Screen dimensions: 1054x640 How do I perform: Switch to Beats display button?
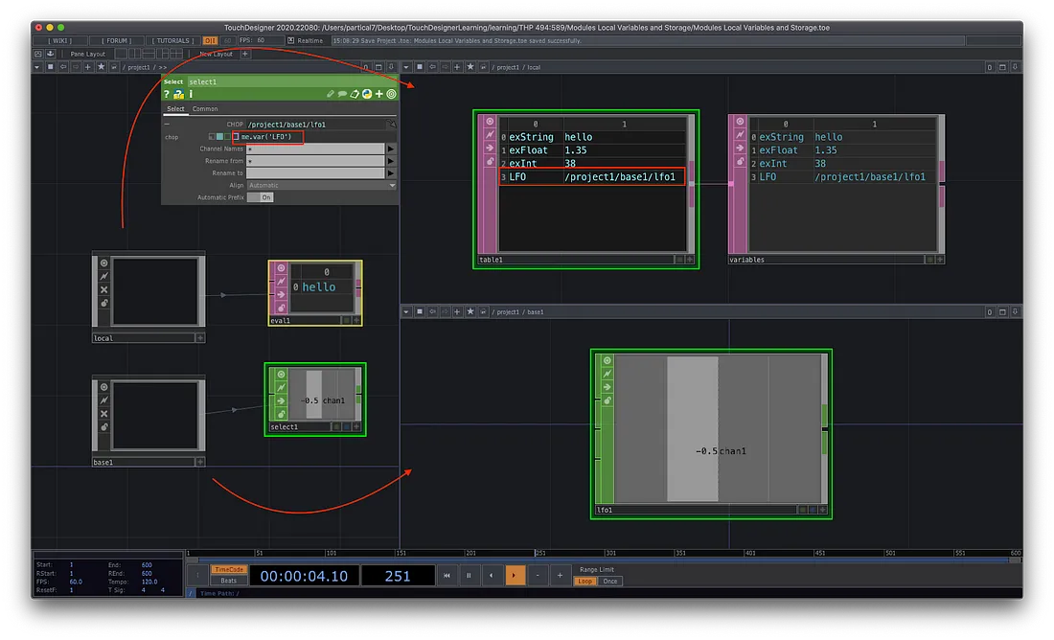(x=228, y=581)
